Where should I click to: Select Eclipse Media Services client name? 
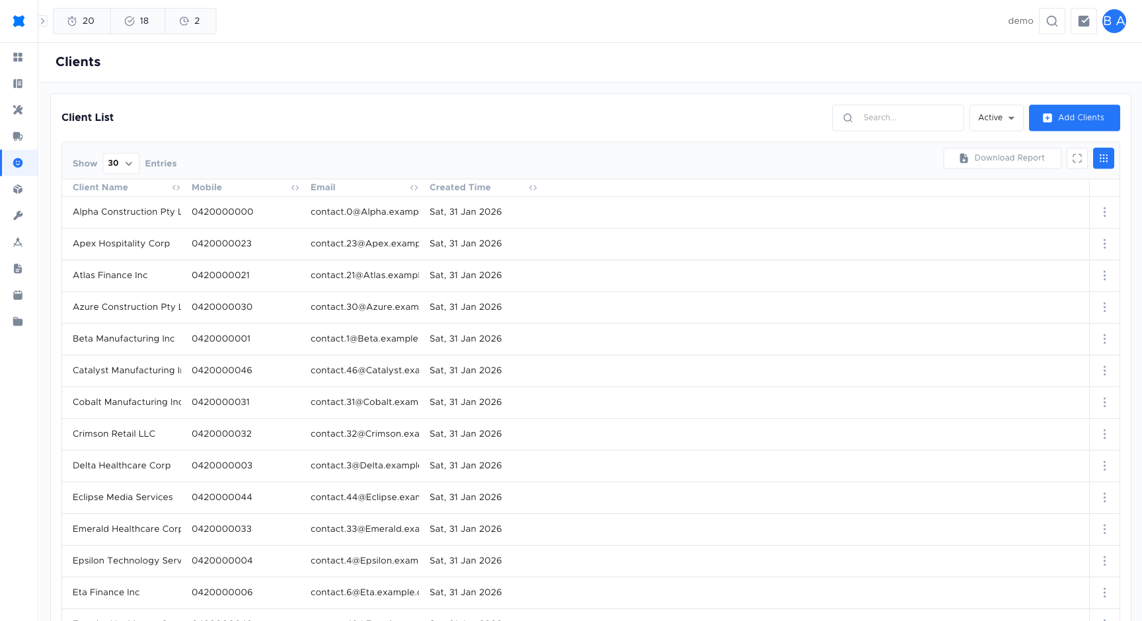click(x=123, y=497)
